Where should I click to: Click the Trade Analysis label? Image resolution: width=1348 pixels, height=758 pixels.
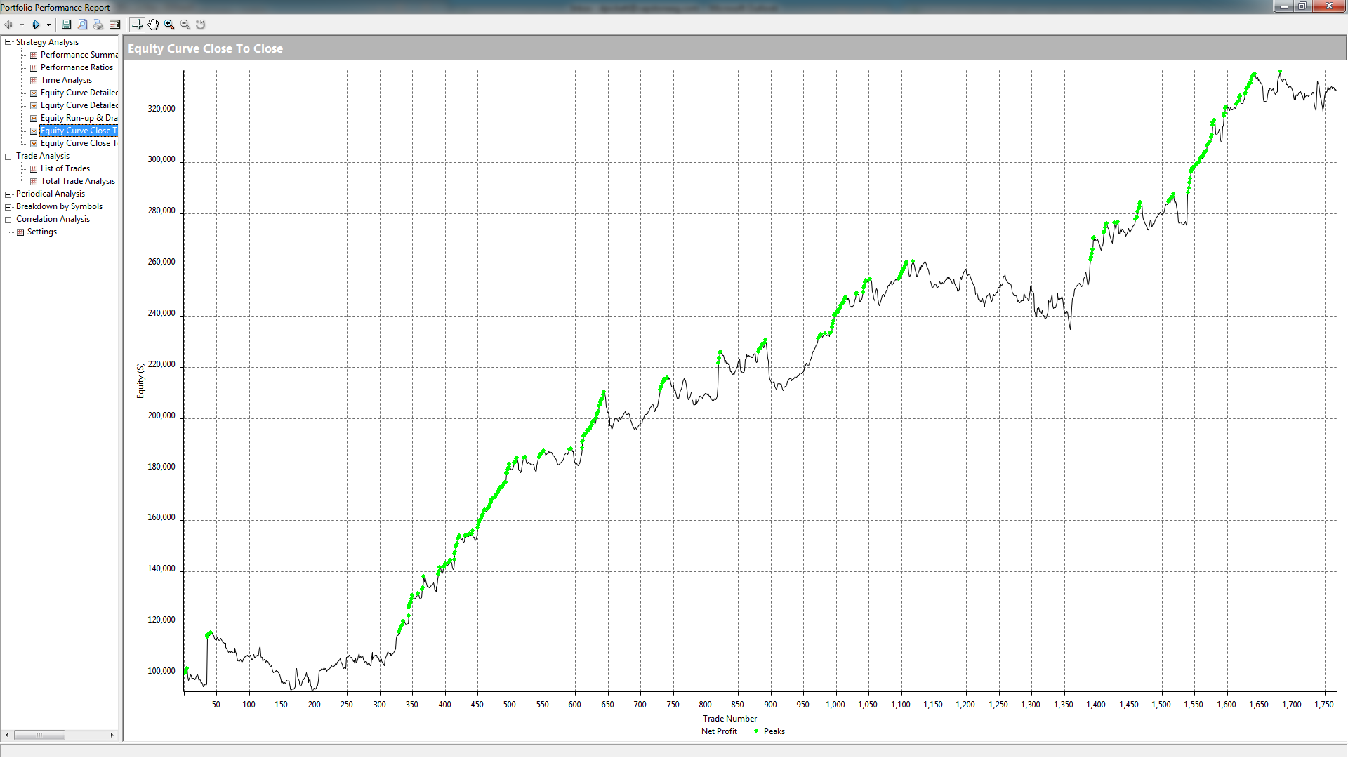(43, 156)
